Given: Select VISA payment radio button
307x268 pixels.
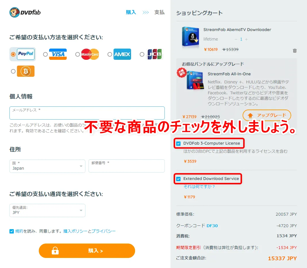Looking at the screenshot, I should click(x=45, y=54).
